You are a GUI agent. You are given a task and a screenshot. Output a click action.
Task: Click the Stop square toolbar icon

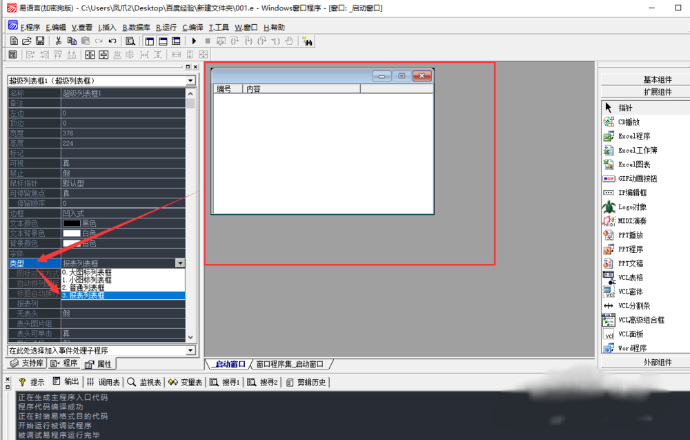pyautogui.click(x=208, y=41)
